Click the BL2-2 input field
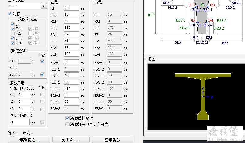 (71, 95)
